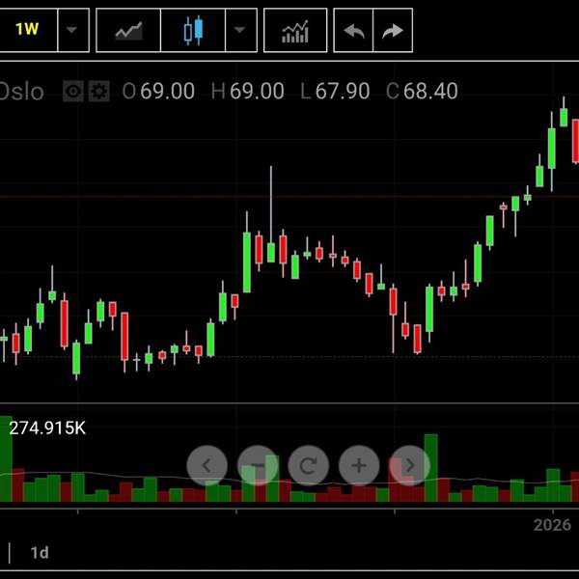
Task: Redo the chart action
Action: 393,30
